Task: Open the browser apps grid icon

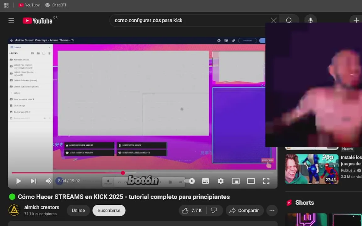Action: tap(6, 5)
